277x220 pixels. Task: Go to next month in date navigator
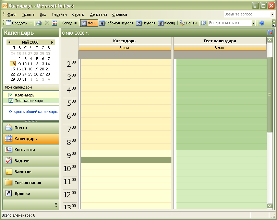pos(52,42)
